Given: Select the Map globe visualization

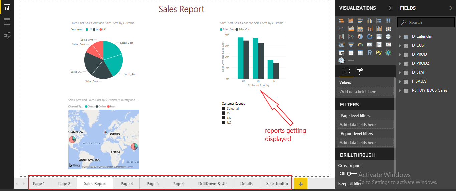Looking at the screenshot, I should pos(388,37).
